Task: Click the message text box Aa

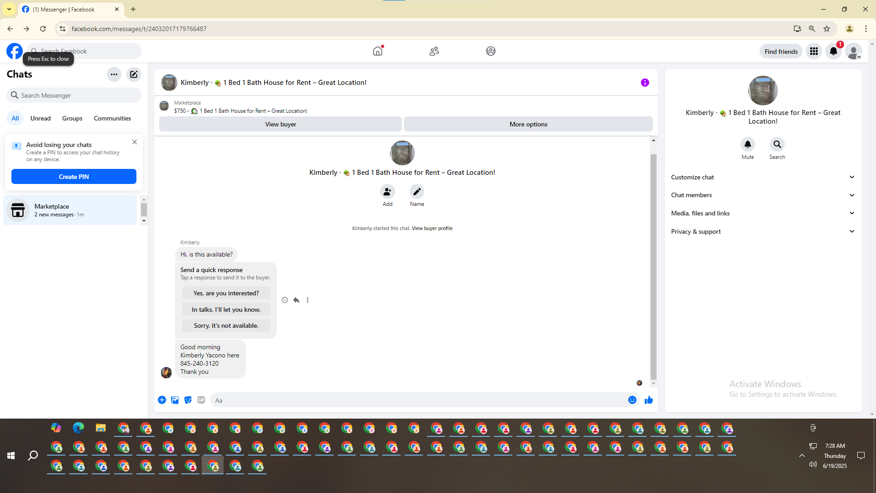Action: click(419, 400)
